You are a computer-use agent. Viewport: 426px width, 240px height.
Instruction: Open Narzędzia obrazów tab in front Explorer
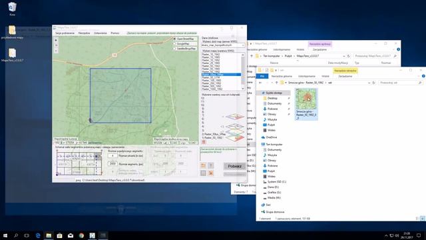click(x=345, y=71)
